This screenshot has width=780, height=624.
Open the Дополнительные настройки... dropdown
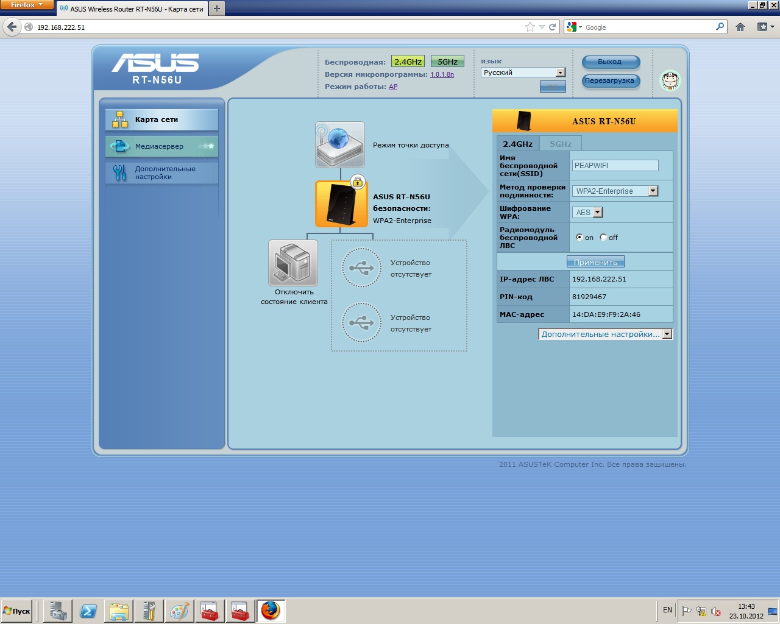tap(606, 334)
